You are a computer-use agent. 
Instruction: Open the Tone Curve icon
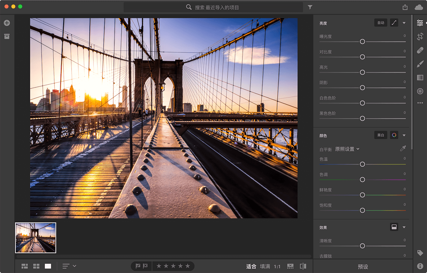(394, 23)
